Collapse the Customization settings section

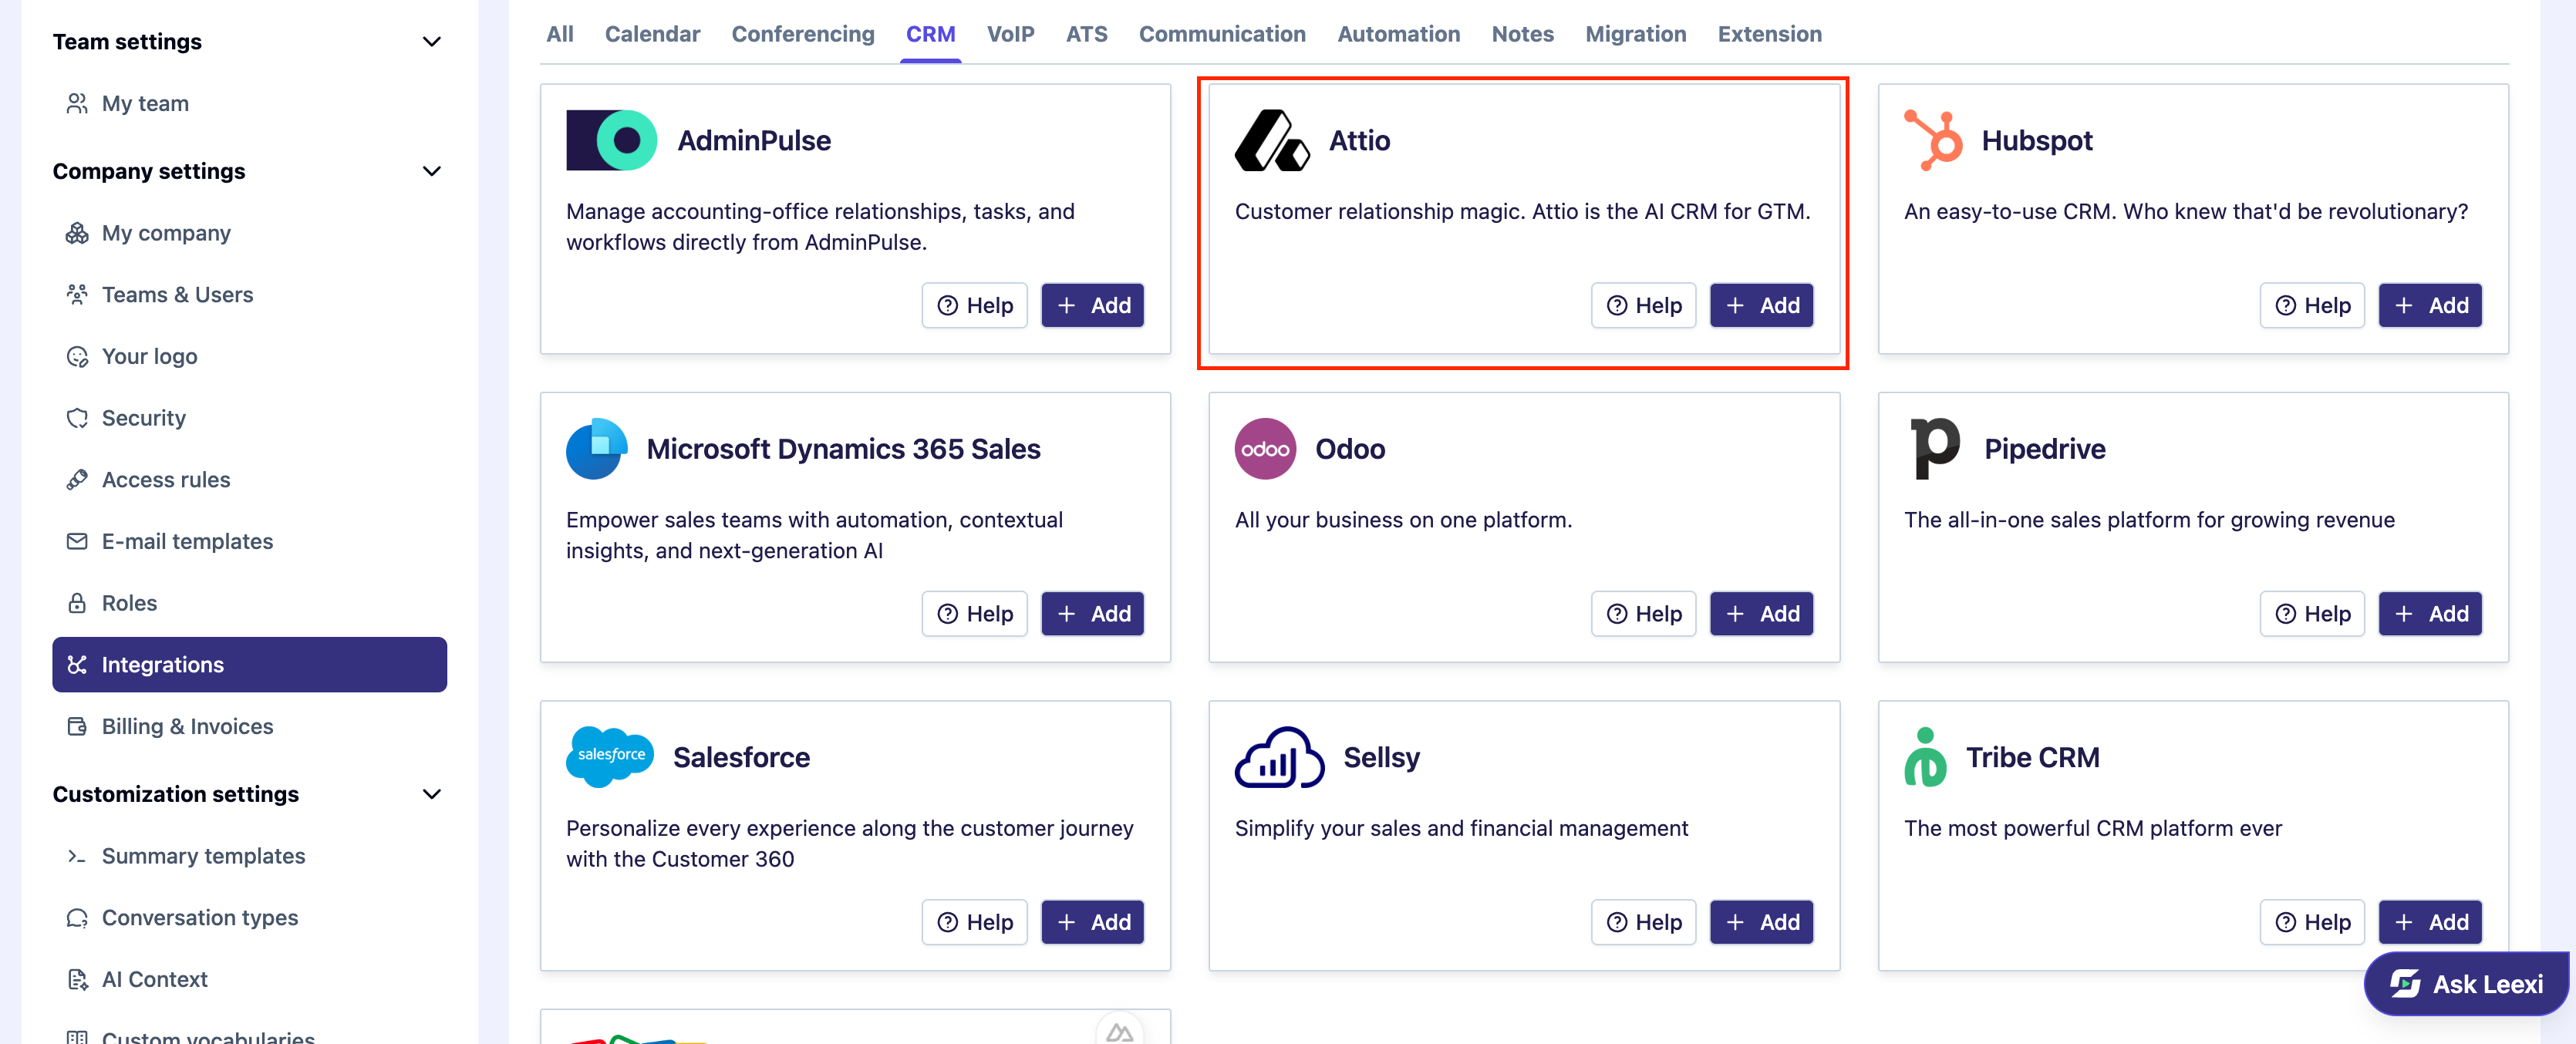point(432,794)
